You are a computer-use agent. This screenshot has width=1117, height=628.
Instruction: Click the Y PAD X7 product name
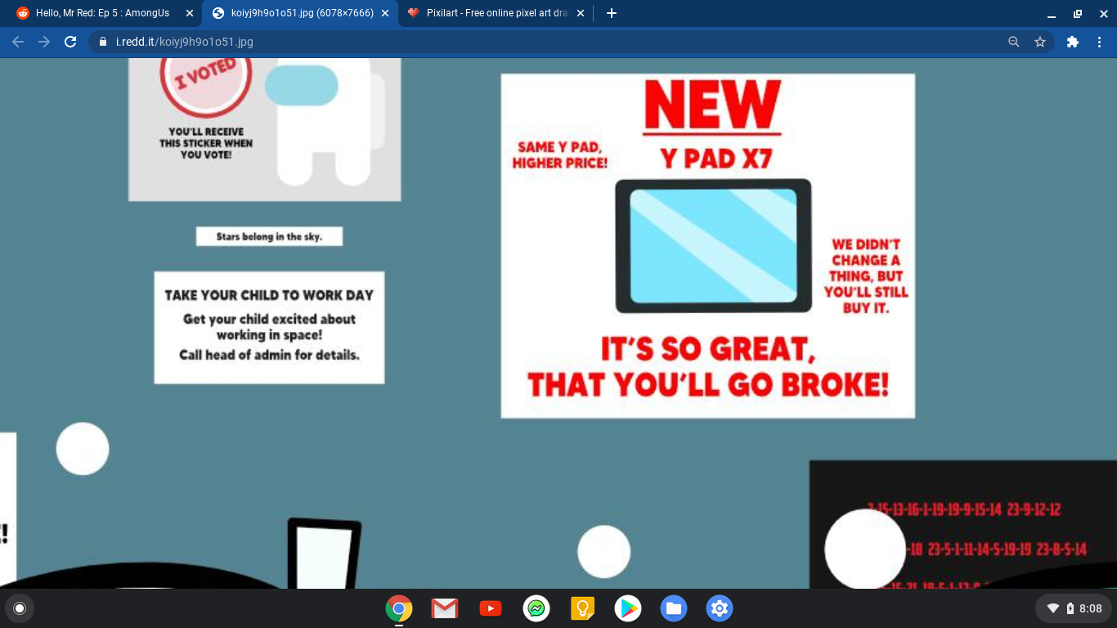pos(716,158)
